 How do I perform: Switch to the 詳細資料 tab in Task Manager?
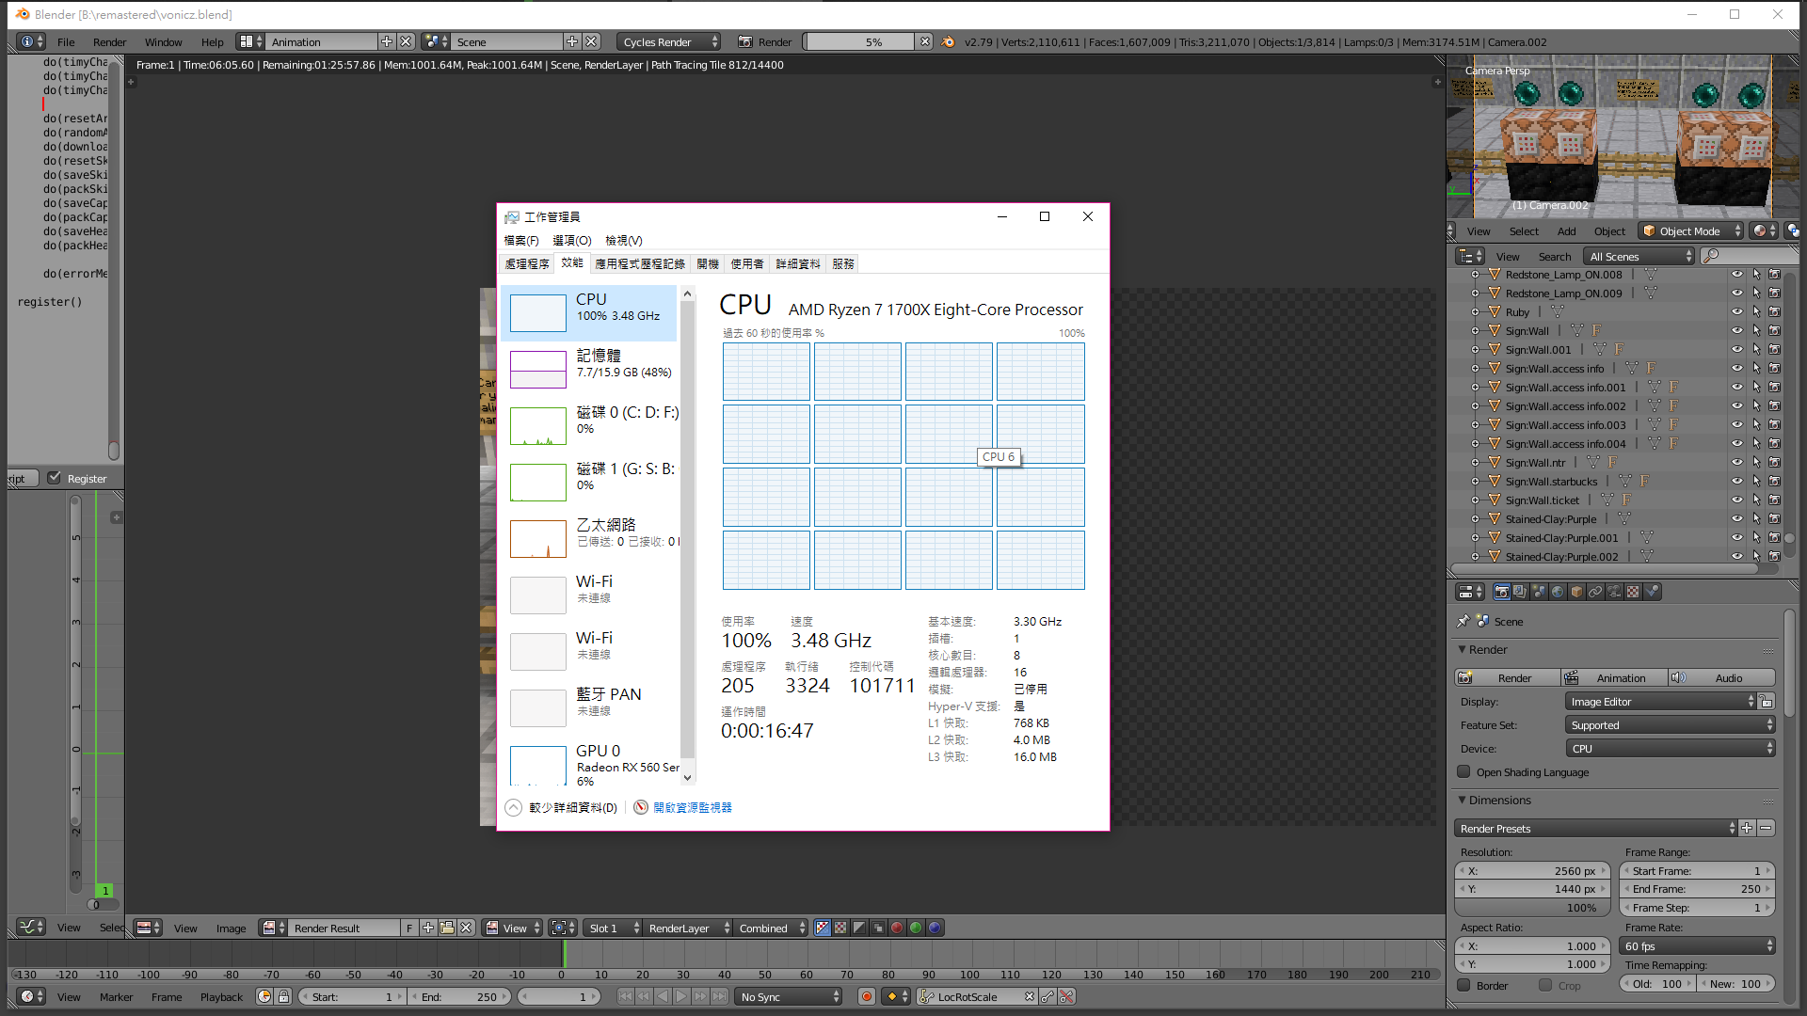(x=798, y=264)
